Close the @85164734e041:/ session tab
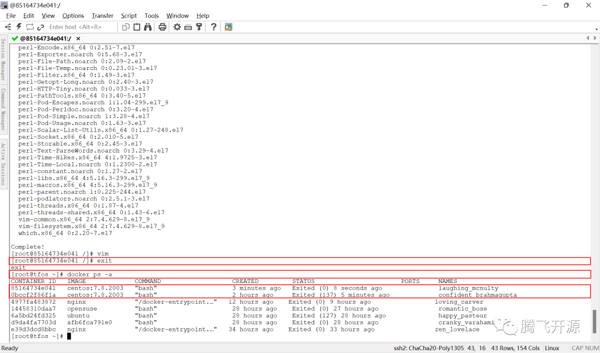 point(78,39)
